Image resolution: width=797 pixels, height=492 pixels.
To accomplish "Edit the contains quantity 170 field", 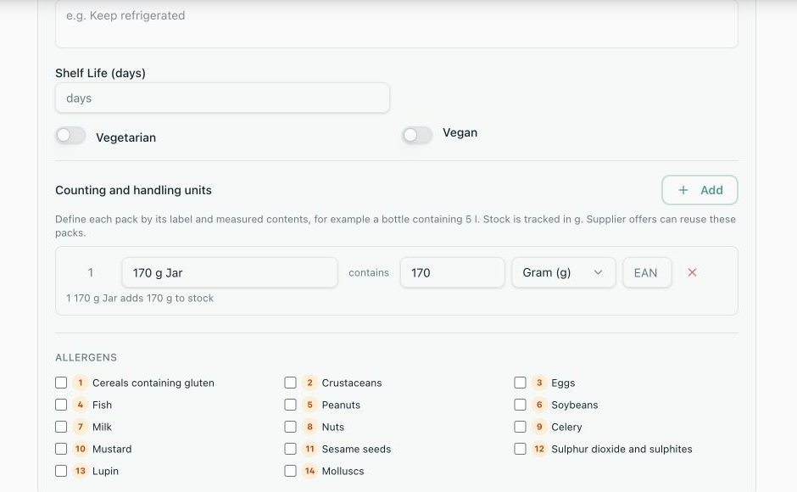I will [x=452, y=272].
